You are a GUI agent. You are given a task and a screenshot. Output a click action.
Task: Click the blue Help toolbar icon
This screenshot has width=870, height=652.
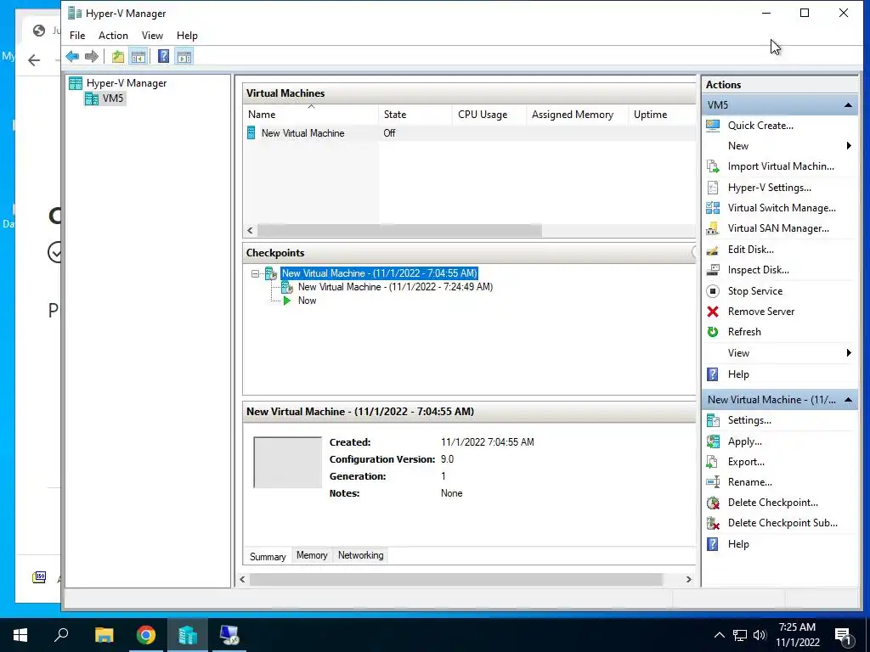tap(163, 57)
